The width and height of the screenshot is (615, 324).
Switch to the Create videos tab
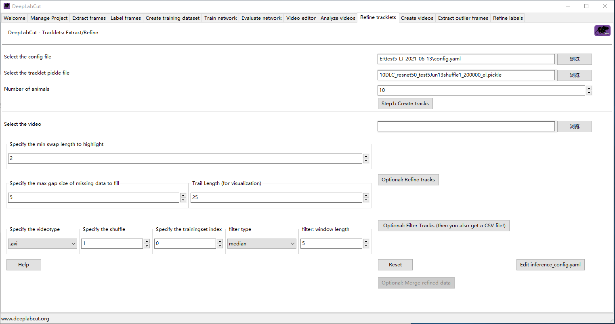(417, 18)
